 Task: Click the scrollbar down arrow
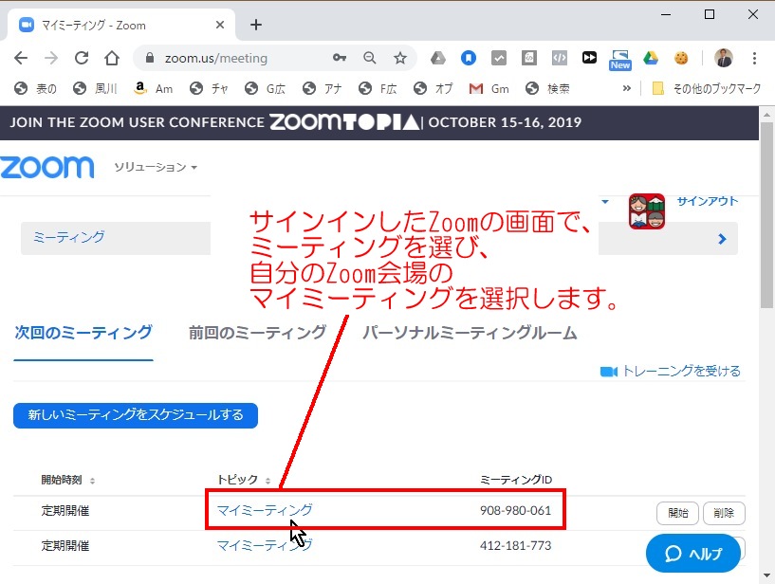point(766,575)
